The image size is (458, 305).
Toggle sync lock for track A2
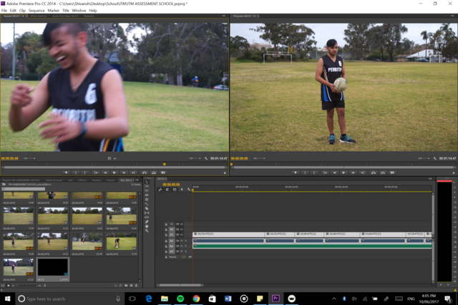point(177,246)
